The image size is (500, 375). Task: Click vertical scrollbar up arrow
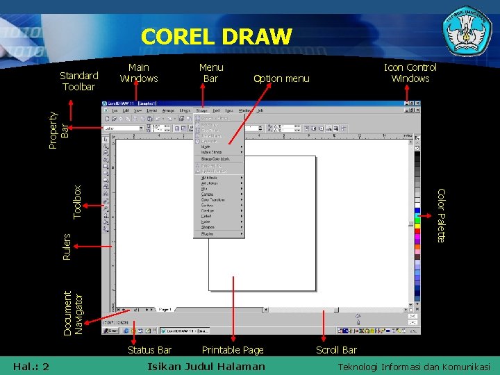point(410,142)
